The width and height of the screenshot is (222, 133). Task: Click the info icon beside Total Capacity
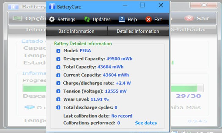(x=58, y=67)
